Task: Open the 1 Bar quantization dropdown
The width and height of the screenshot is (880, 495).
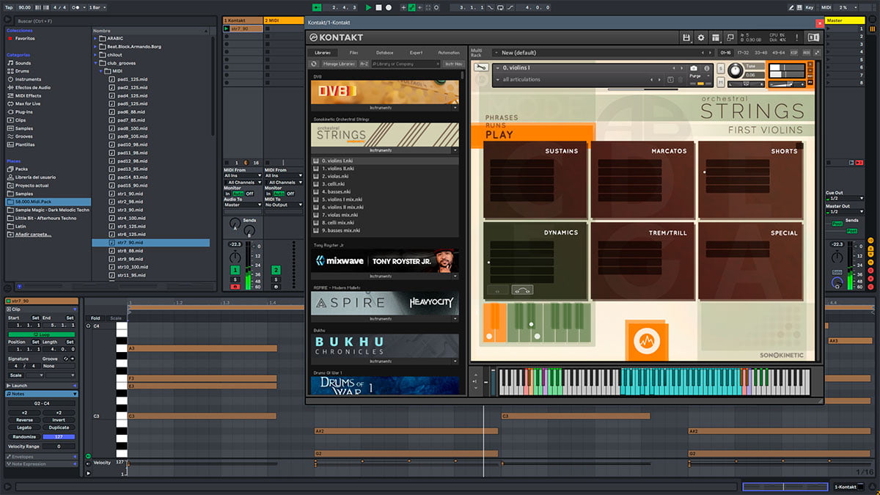Action: (x=96, y=7)
